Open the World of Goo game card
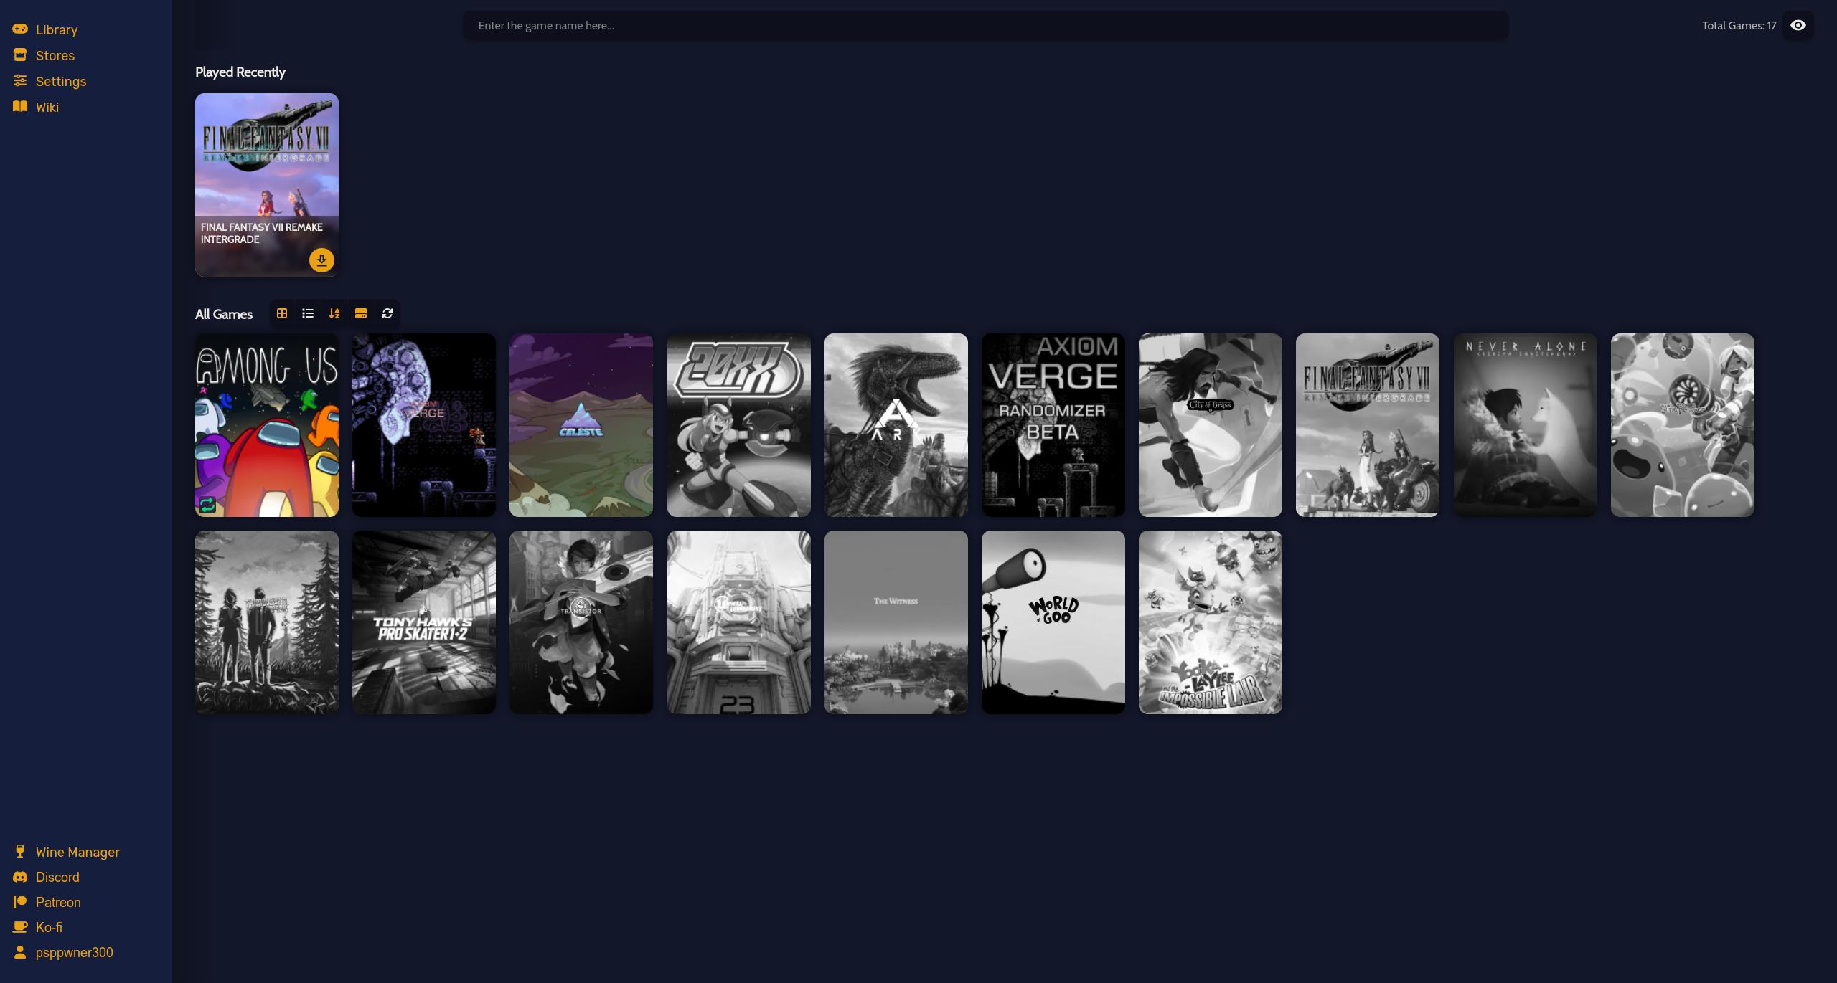The height and width of the screenshot is (983, 1837). point(1053,622)
